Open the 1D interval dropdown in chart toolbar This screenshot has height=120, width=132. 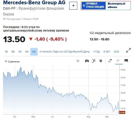point(78,61)
